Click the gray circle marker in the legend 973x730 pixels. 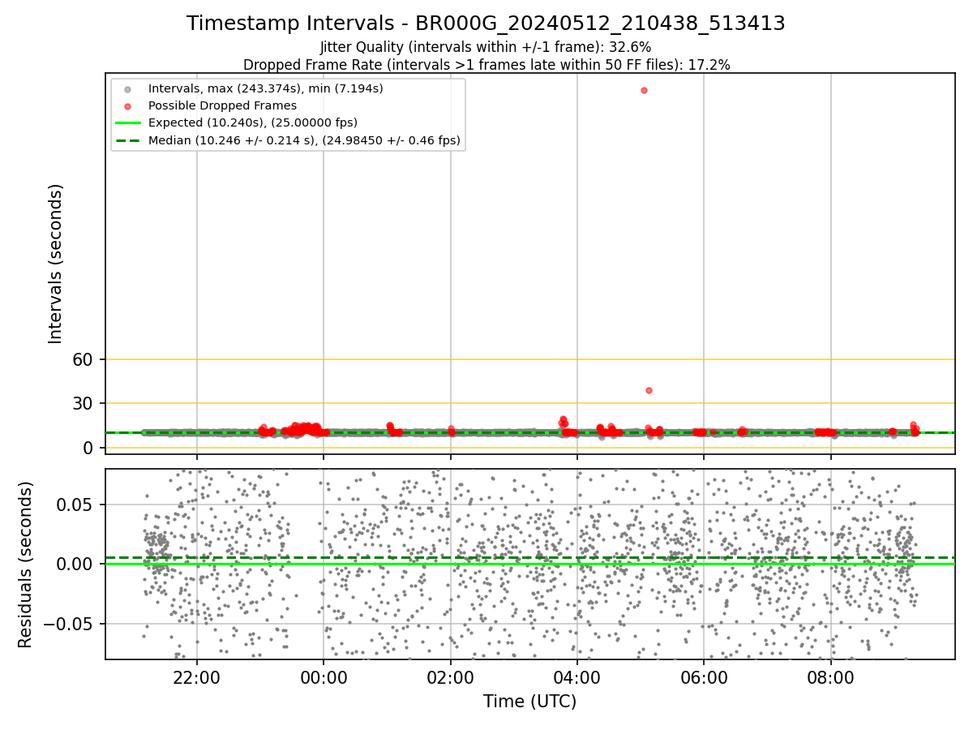[127, 88]
